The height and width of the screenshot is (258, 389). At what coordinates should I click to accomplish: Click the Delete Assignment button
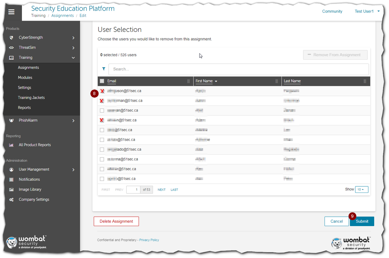tap(116, 221)
